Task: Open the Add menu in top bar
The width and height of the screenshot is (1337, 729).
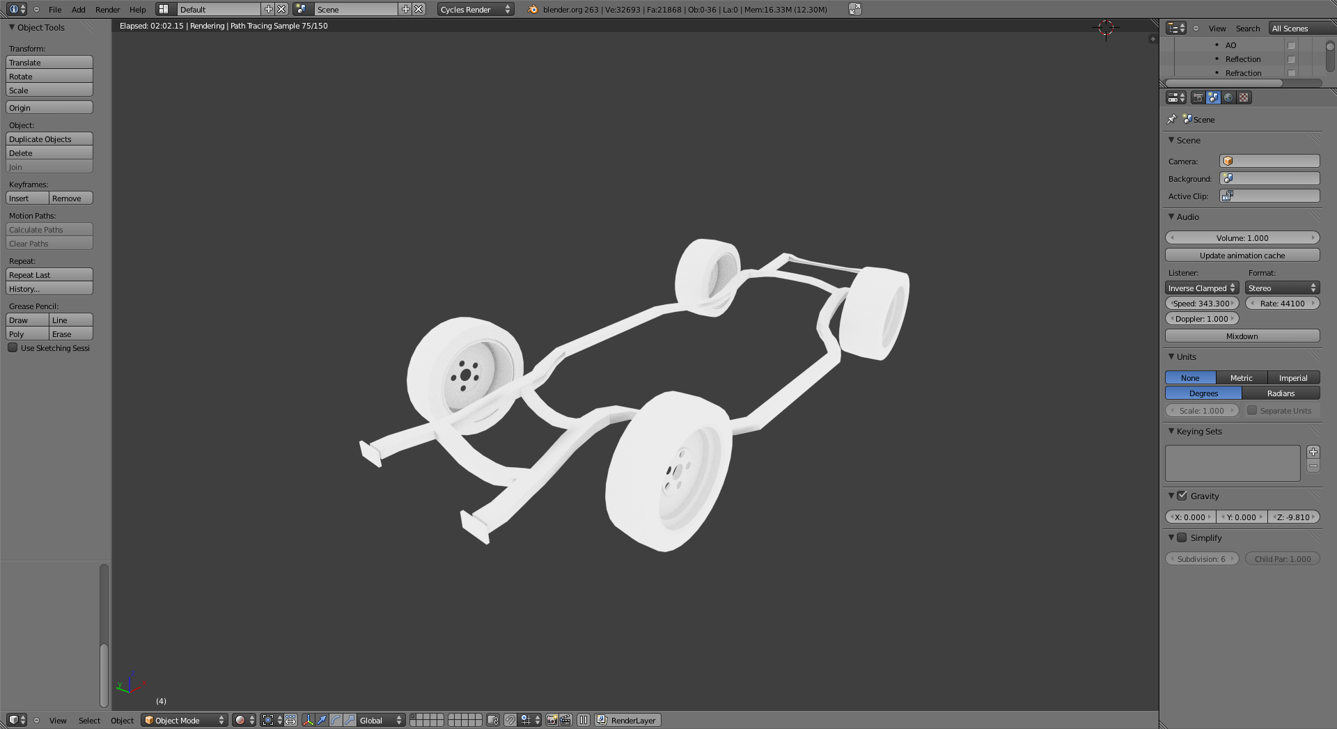Action: [x=79, y=9]
